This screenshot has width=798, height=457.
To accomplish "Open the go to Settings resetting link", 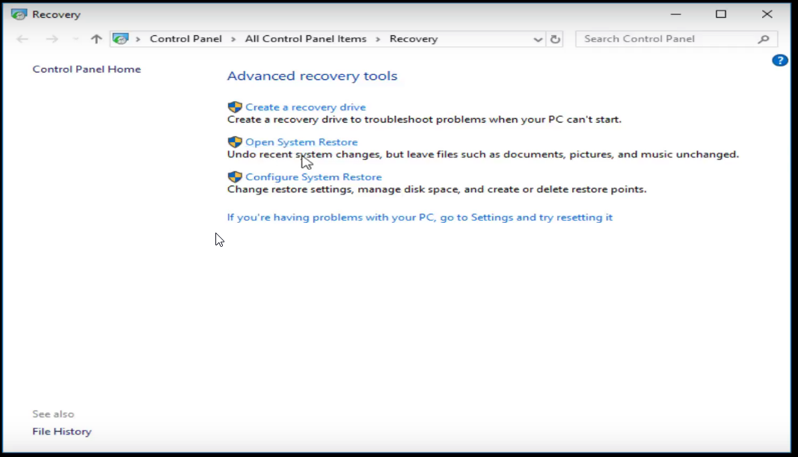I will click(420, 218).
